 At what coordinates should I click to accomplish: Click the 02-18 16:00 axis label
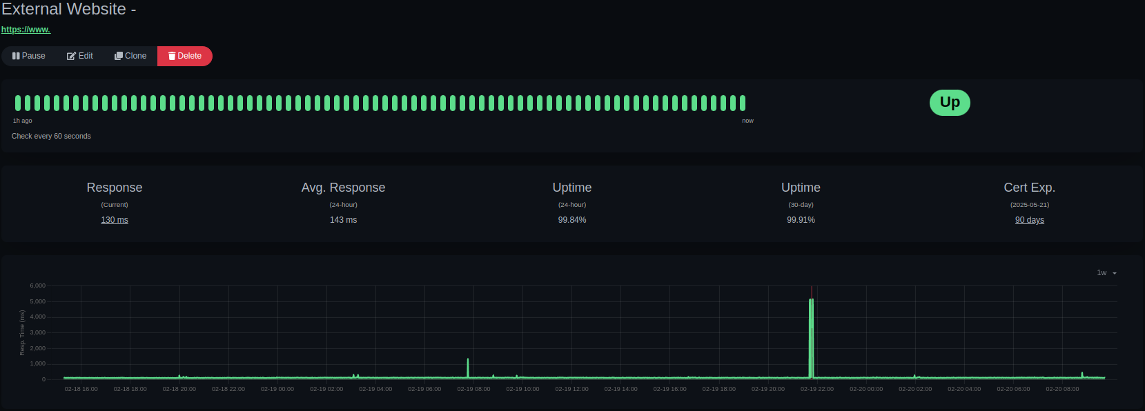click(x=81, y=389)
